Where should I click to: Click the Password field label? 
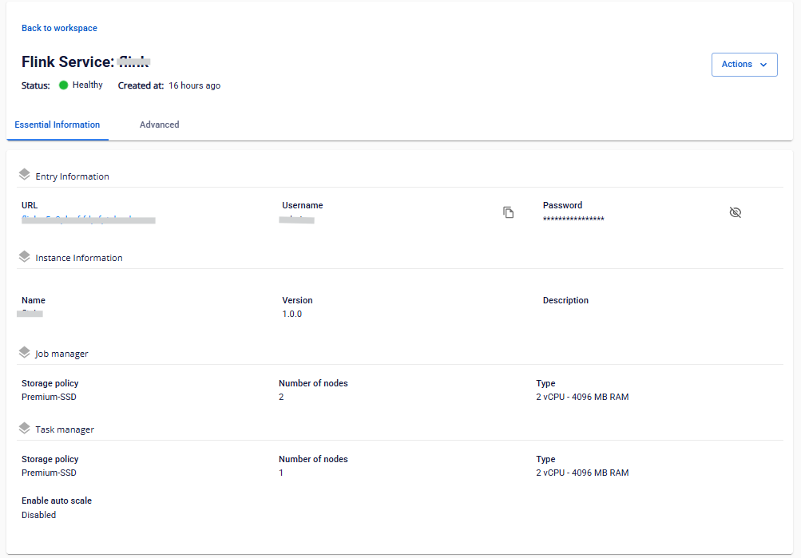click(x=562, y=205)
